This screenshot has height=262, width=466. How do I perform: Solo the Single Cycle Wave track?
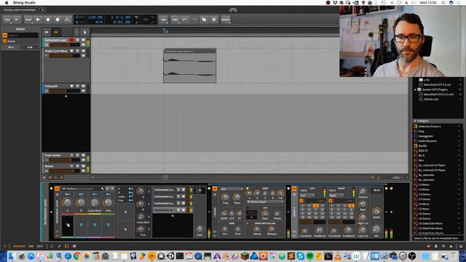tap(78, 51)
